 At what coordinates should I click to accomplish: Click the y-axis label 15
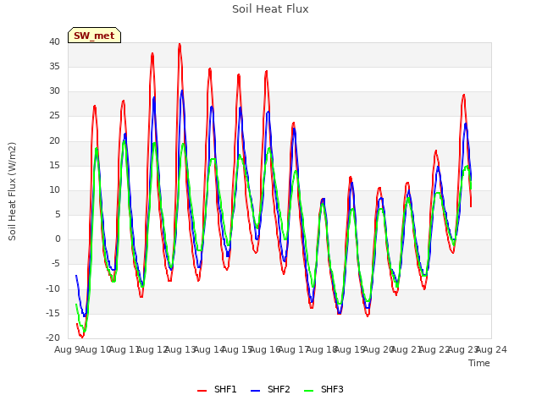(x=54, y=166)
